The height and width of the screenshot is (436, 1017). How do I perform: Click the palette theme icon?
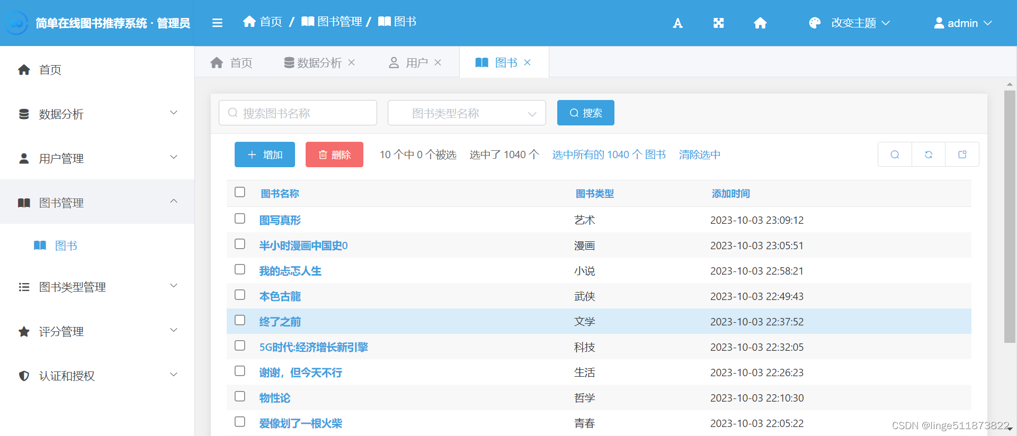(x=815, y=23)
